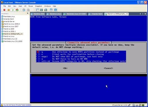Toggle the -nogui checkbox
Screen dimensions: 148x107
pyautogui.click(x=38, y=57)
